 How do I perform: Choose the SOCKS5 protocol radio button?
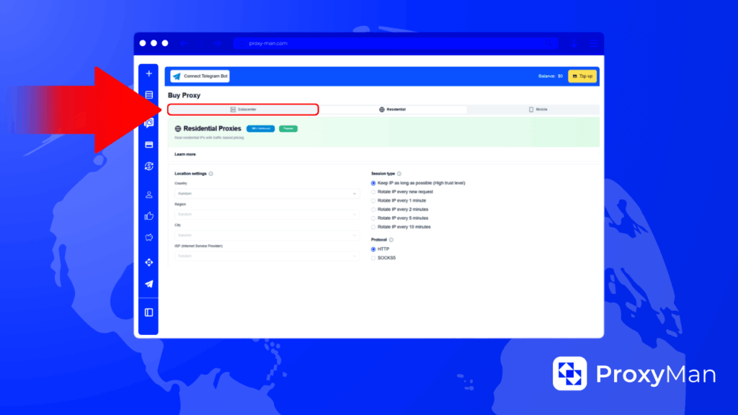pos(373,257)
